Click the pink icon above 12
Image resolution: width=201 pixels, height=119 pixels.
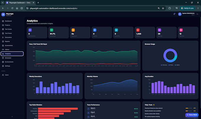pyautogui.click(x=181, y=30)
